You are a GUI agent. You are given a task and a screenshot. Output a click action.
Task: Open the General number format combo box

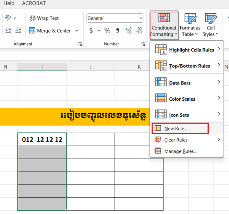(x=115, y=18)
